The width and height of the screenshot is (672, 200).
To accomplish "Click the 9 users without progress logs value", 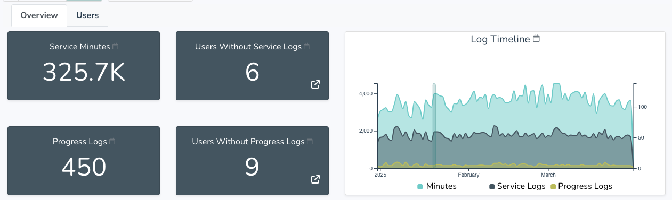I will (x=252, y=167).
